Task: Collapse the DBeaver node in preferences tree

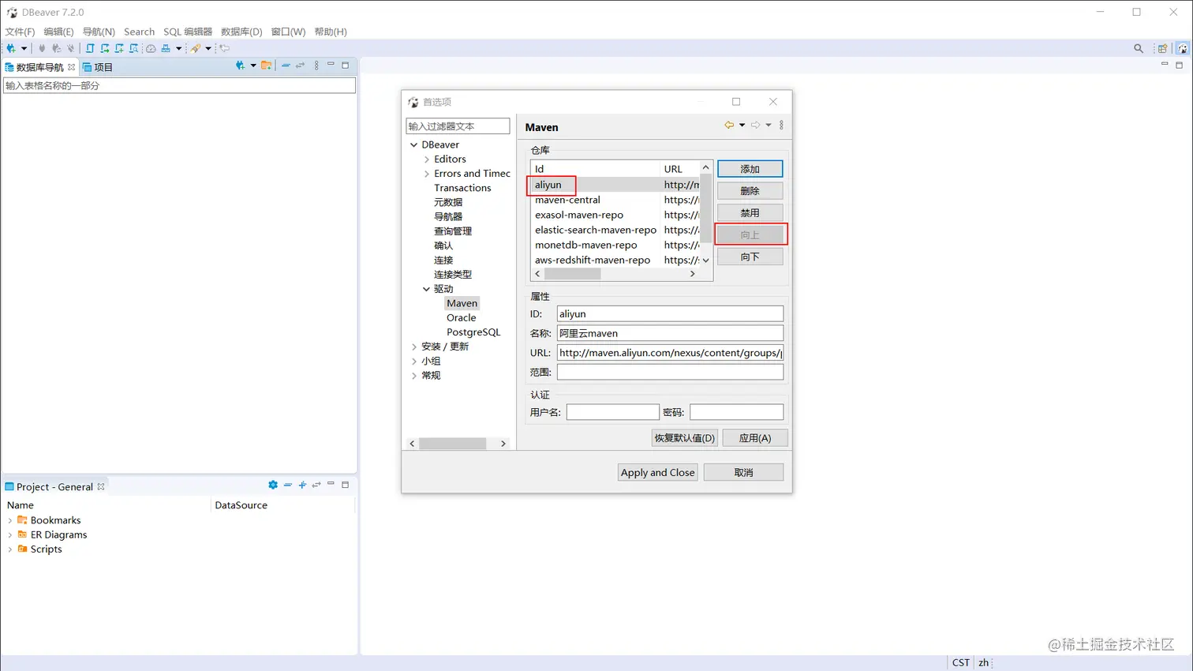Action: [x=413, y=144]
